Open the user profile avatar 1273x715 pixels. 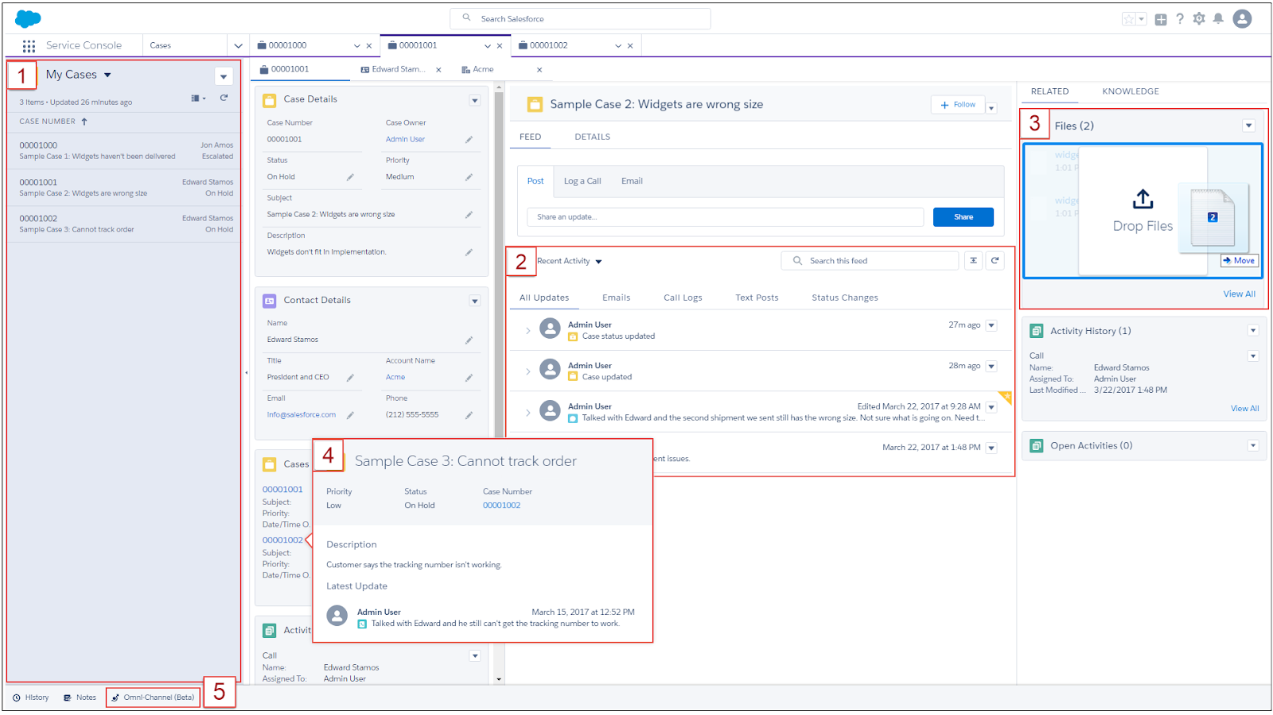(1242, 19)
